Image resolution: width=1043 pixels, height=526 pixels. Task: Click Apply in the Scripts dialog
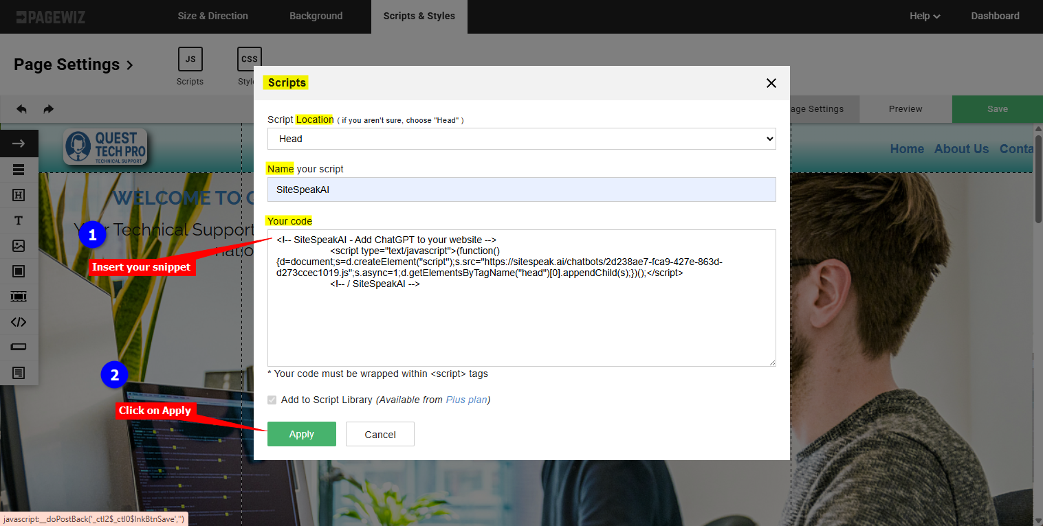[302, 434]
